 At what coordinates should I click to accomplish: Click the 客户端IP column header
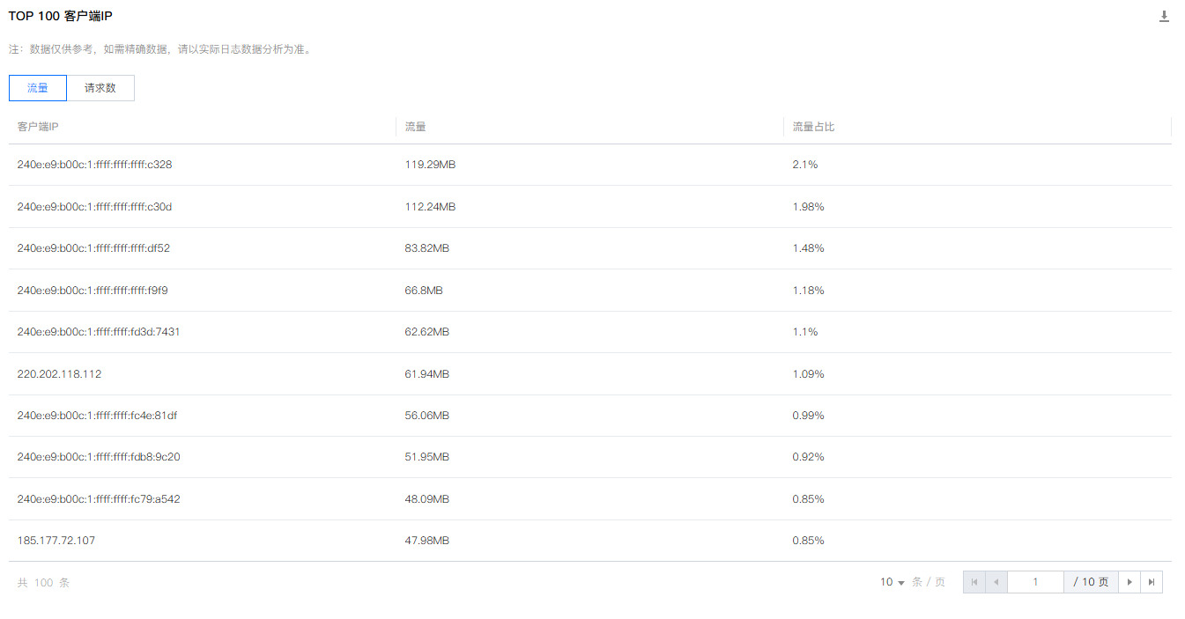pos(38,127)
